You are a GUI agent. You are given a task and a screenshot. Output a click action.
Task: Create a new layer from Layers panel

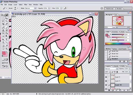click(124, 90)
